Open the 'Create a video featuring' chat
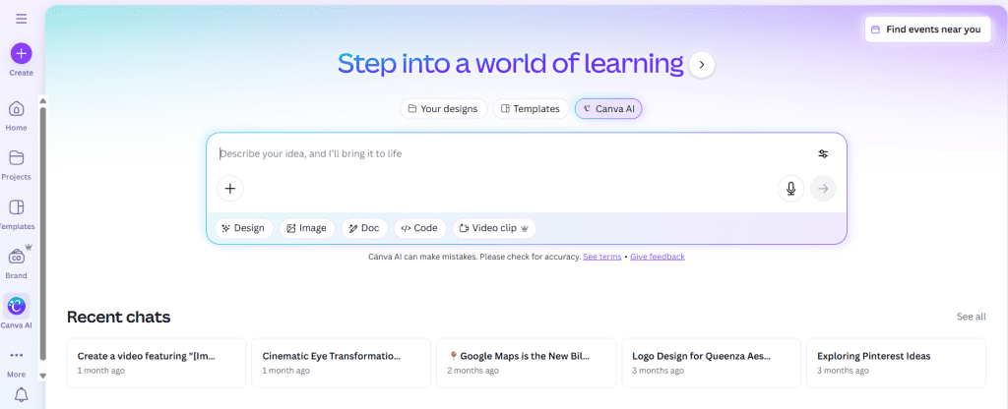The width and height of the screenshot is (1008, 409). point(157,363)
